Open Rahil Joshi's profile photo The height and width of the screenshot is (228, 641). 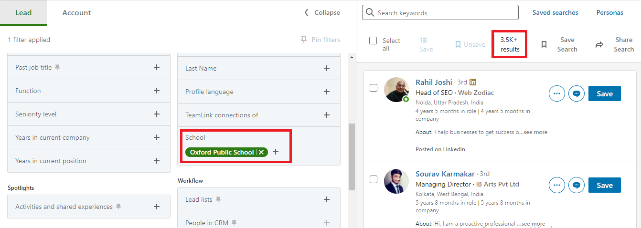pos(396,90)
